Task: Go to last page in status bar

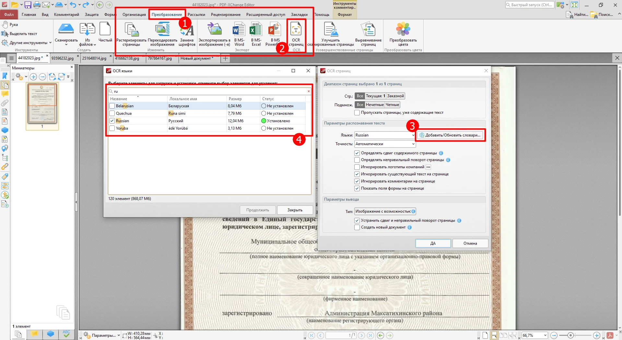Action: [x=370, y=335]
